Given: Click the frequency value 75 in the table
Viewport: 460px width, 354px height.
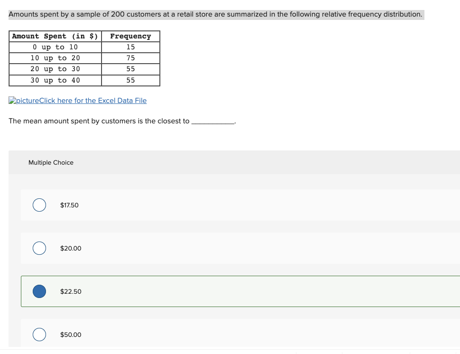Looking at the screenshot, I should pyautogui.click(x=130, y=58).
